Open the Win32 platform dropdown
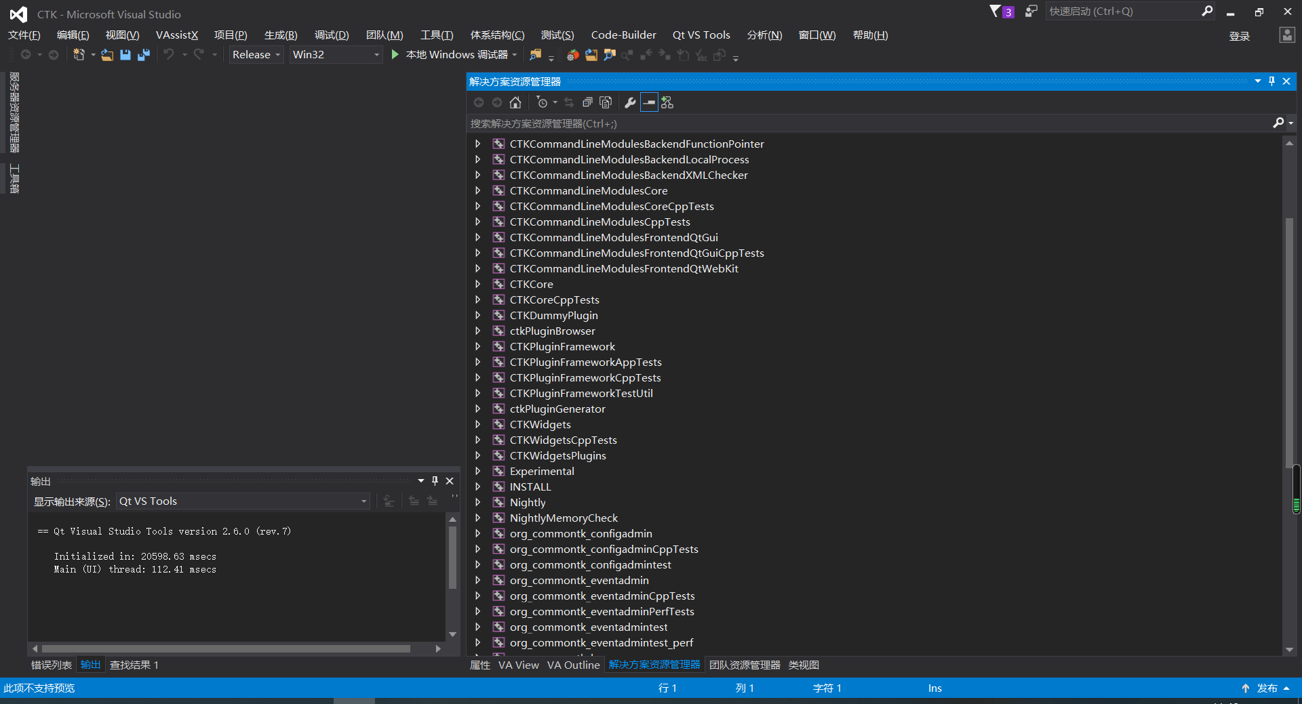This screenshot has height=704, width=1302. pyautogui.click(x=336, y=54)
